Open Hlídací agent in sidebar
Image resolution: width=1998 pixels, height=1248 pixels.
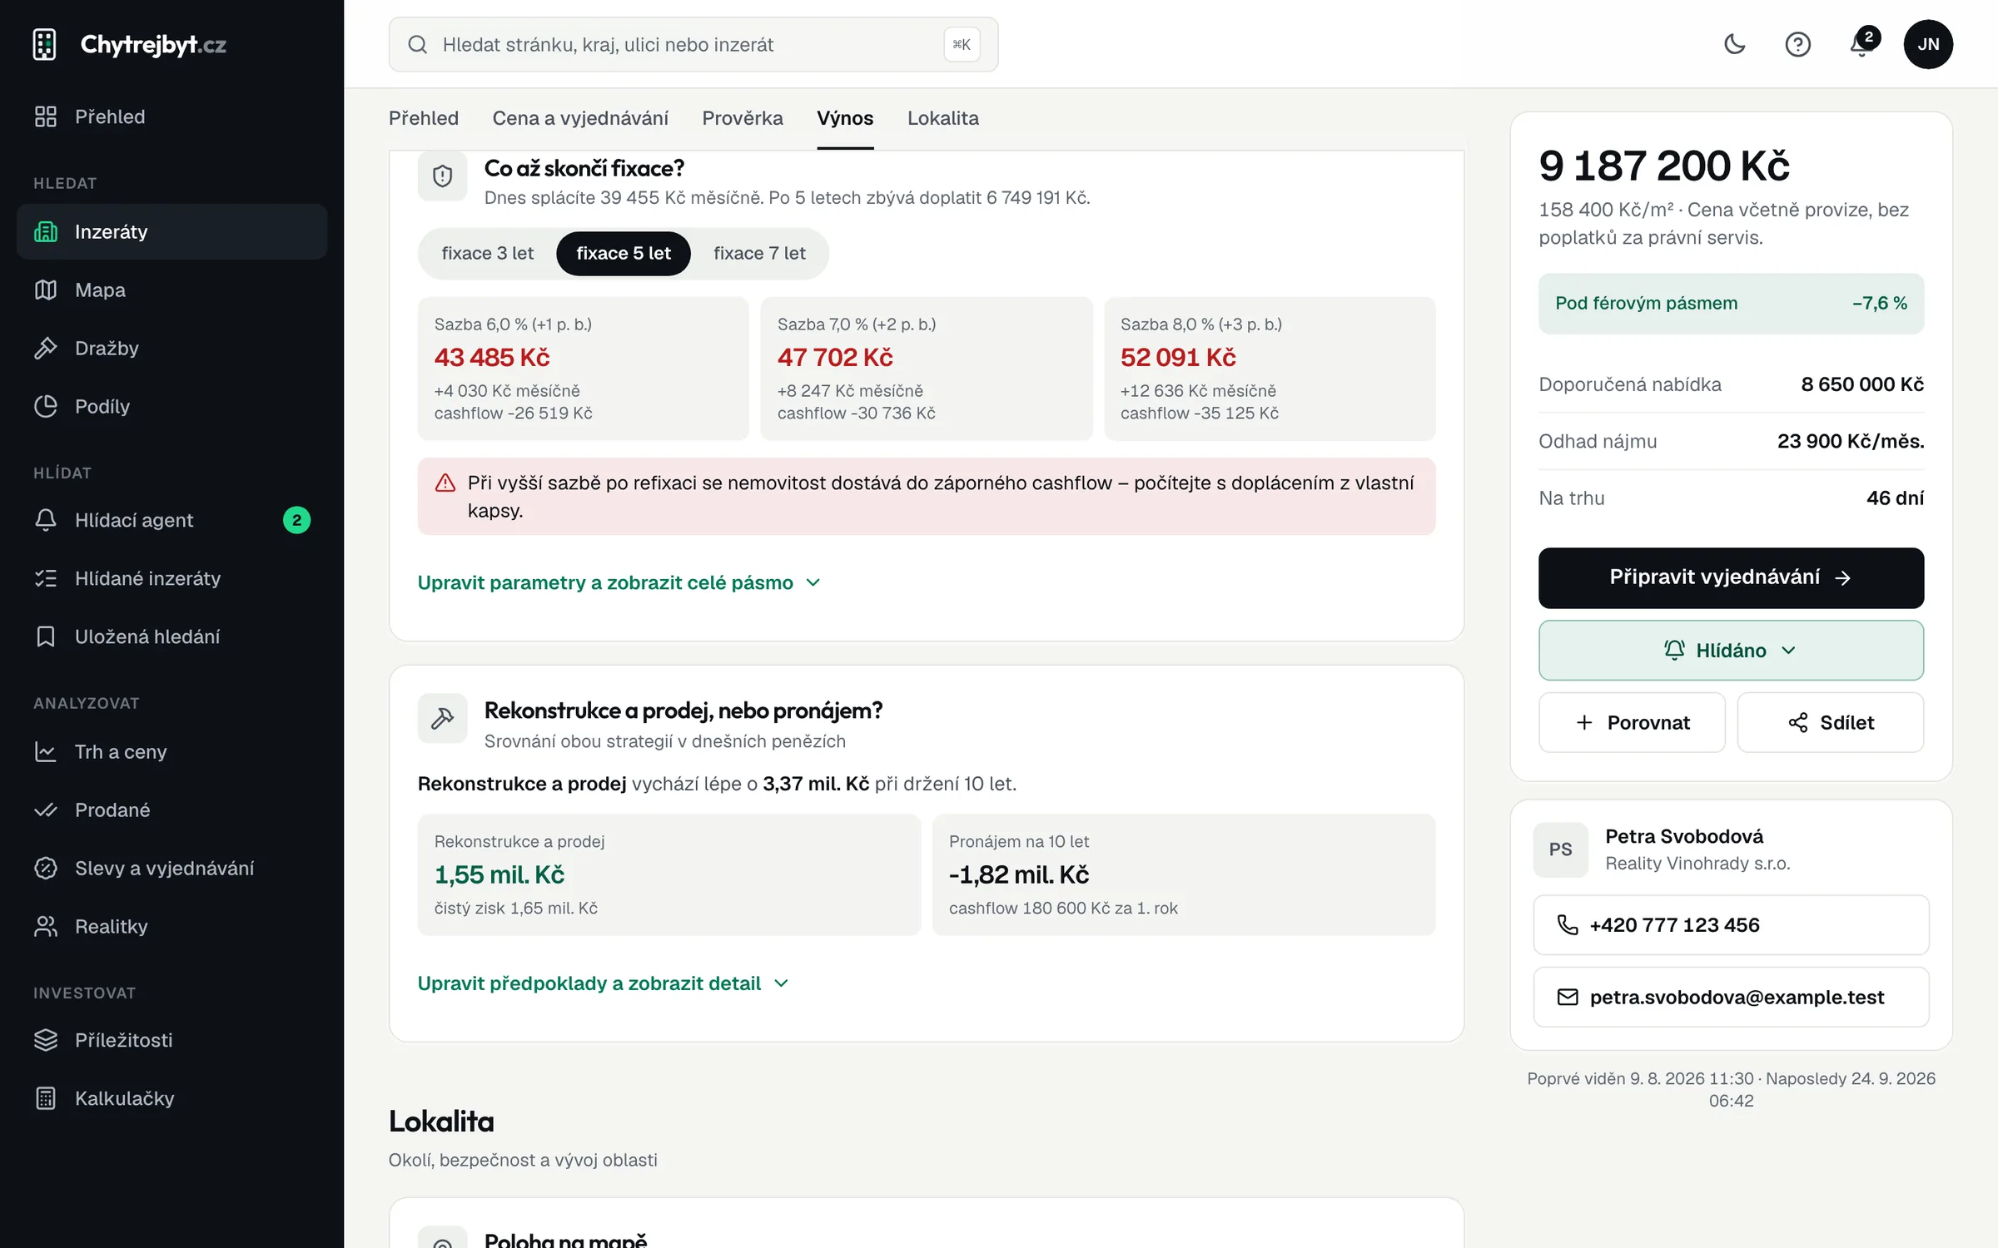[x=172, y=520]
